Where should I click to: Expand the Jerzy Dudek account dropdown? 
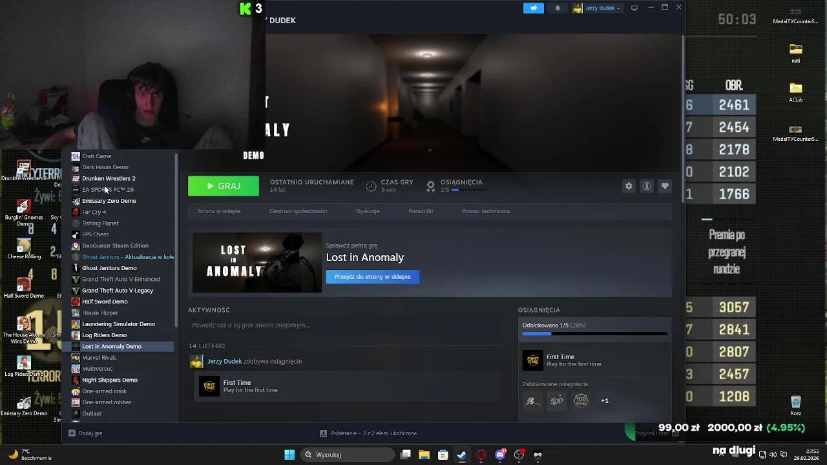pos(596,8)
